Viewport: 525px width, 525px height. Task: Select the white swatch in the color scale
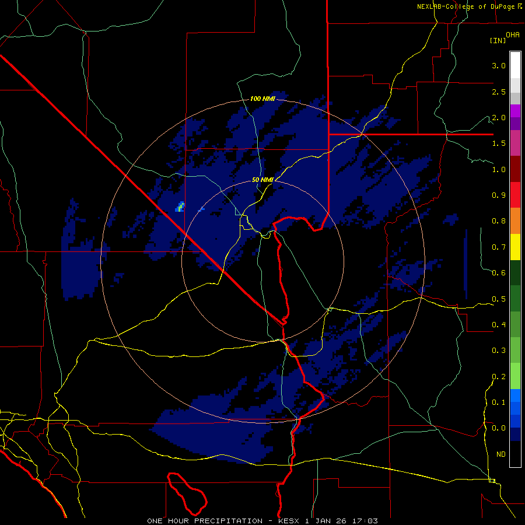click(x=515, y=65)
